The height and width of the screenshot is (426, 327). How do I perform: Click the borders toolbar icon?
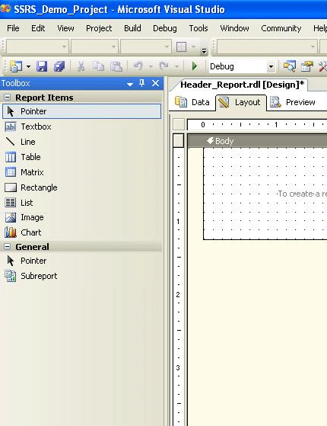[181, 46]
